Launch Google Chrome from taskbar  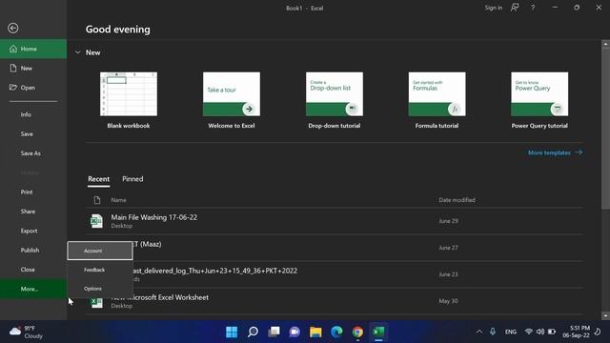click(x=357, y=332)
